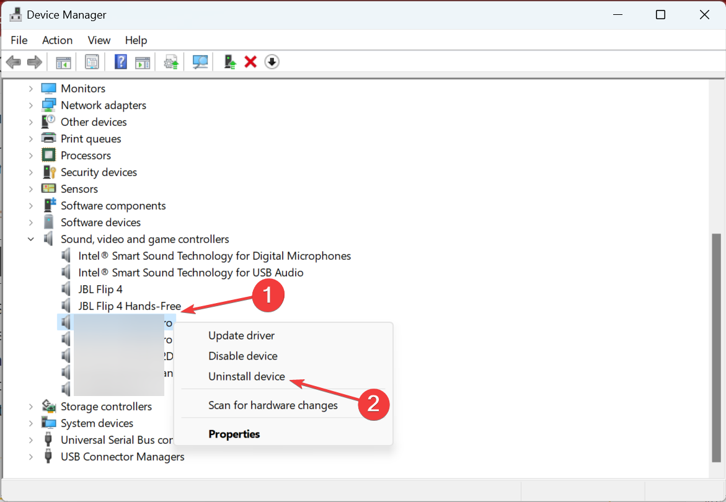Select Software devices tree label
The height and width of the screenshot is (502, 726).
coord(101,222)
